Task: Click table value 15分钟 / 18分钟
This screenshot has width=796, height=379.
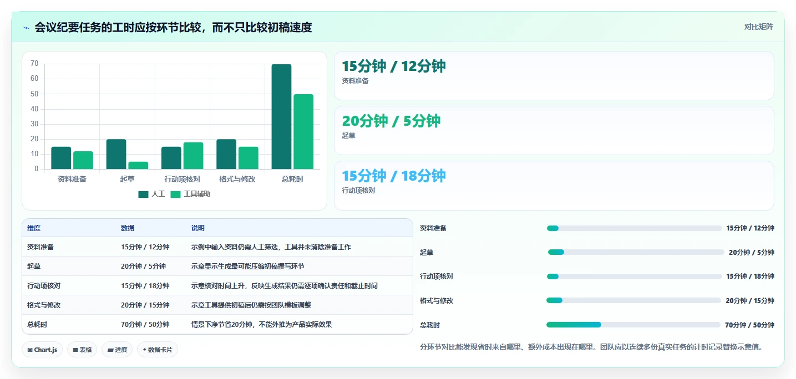Action: (x=145, y=286)
